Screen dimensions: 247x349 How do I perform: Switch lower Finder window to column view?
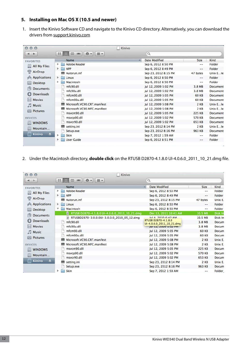coord(72,180)
